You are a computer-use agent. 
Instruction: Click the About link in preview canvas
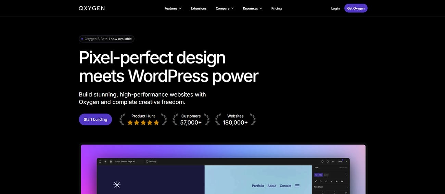click(x=272, y=186)
